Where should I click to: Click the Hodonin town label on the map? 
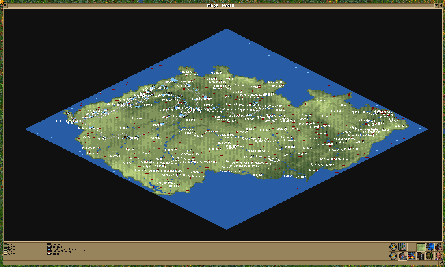pyautogui.click(x=313, y=170)
